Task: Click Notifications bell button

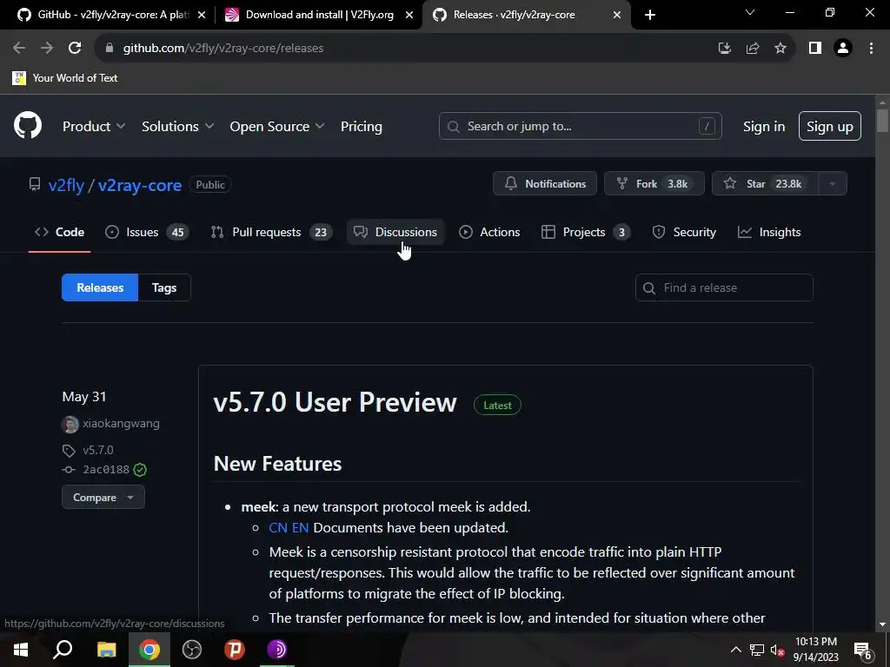Action: click(x=545, y=183)
